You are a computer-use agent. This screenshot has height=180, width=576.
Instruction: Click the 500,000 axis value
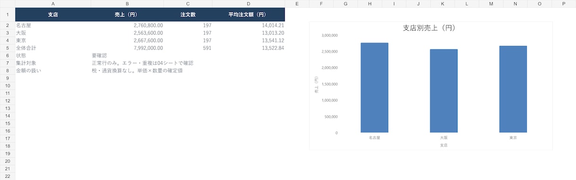tap(331, 117)
